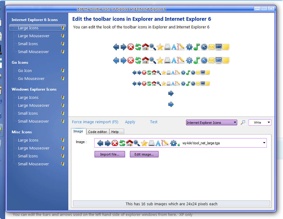Click the History clock icon

[x=204, y=47]
